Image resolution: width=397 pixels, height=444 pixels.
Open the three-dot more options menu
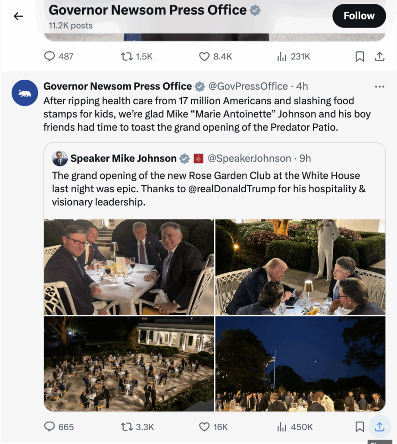[x=379, y=87]
